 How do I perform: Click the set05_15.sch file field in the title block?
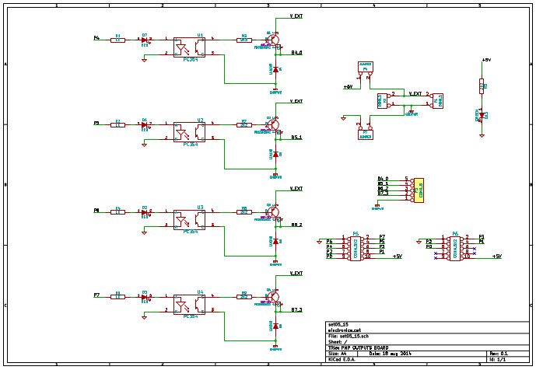(x=349, y=336)
